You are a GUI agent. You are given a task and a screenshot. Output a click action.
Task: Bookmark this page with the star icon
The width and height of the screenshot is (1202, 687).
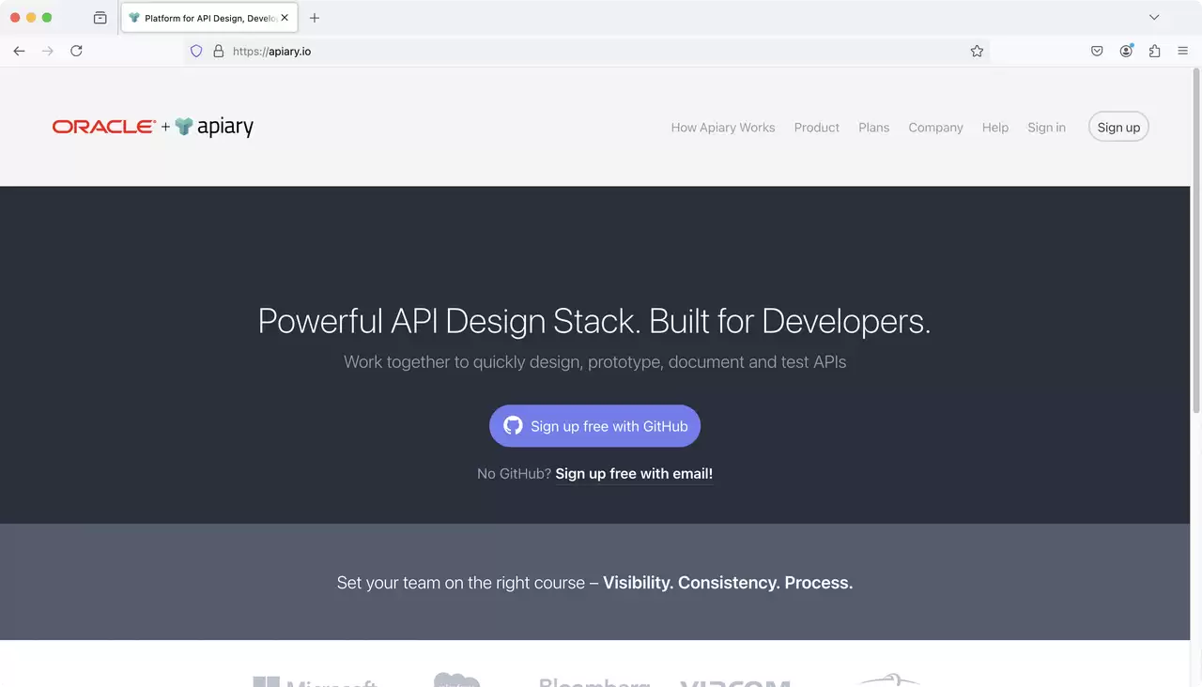pyautogui.click(x=977, y=51)
